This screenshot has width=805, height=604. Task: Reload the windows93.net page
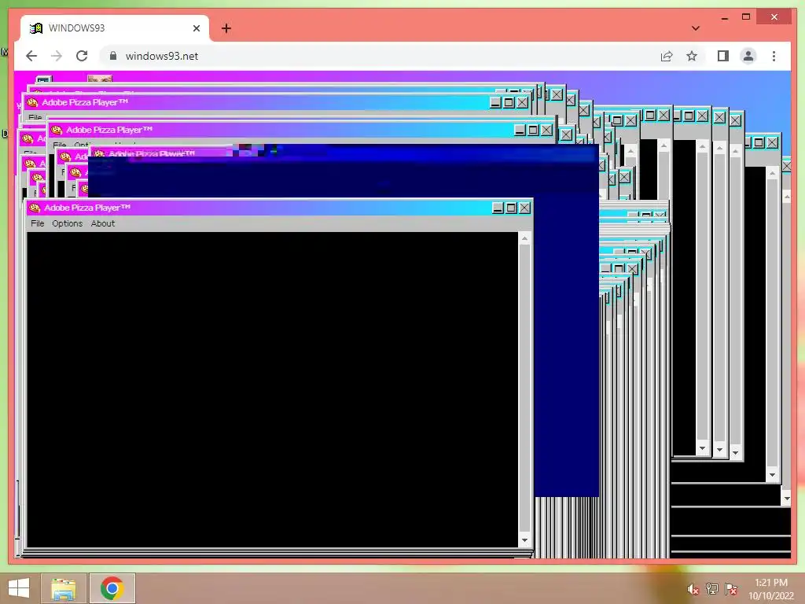(82, 56)
